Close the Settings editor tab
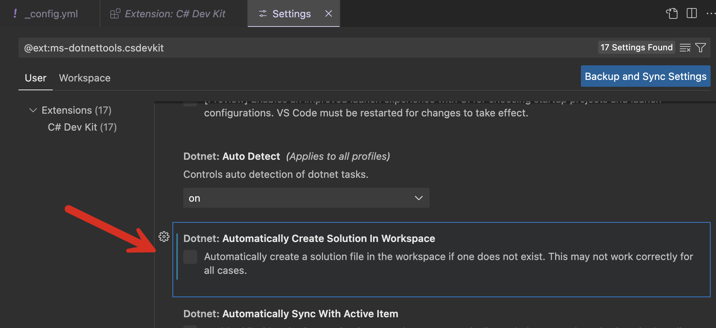This screenshot has height=328, width=716. [x=328, y=13]
